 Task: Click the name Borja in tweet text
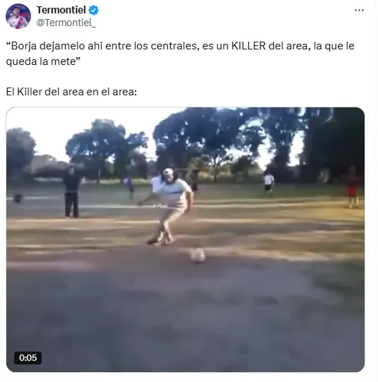pos(24,46)
